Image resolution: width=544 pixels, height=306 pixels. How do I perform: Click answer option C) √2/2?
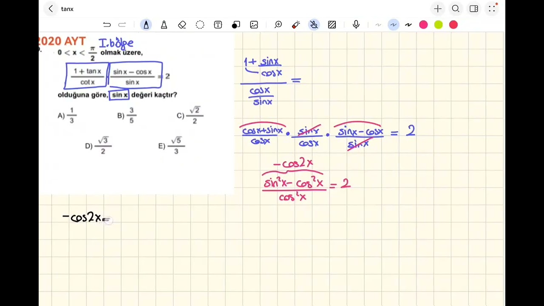(190, 116)
